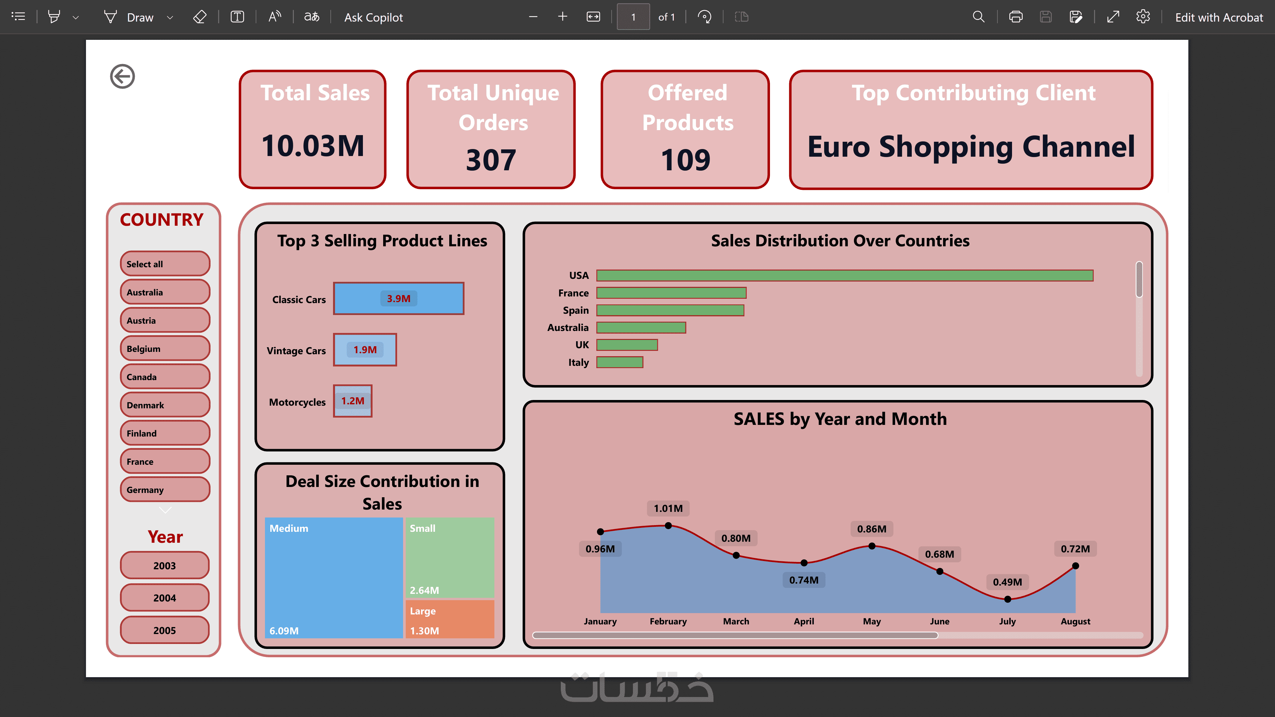This screenshot has width=1275, height=717.
Task: Click the dashboard back arrow button
Action: [x=122, y=76]
